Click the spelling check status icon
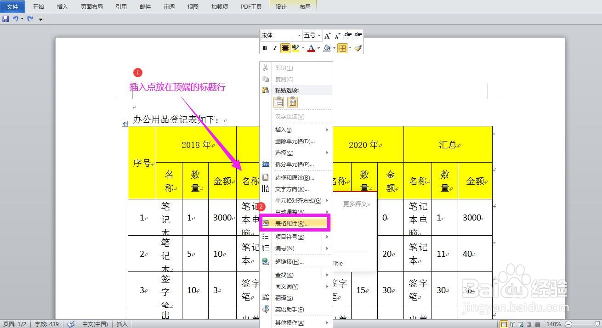Screen dimensions: 602x328 point(71,324)
